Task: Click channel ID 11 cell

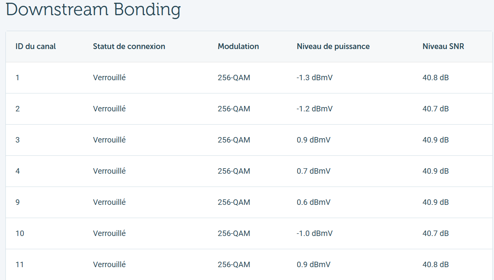Action: coord(19,264)
